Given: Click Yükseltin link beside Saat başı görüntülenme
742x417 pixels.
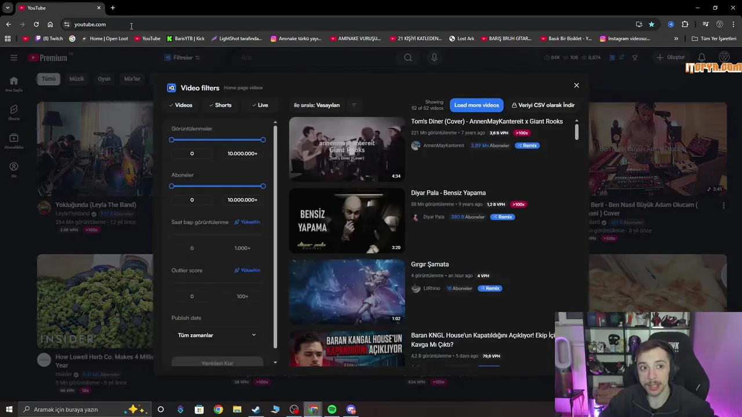Looking at the screenshot, I should click(x=247, y=222).
